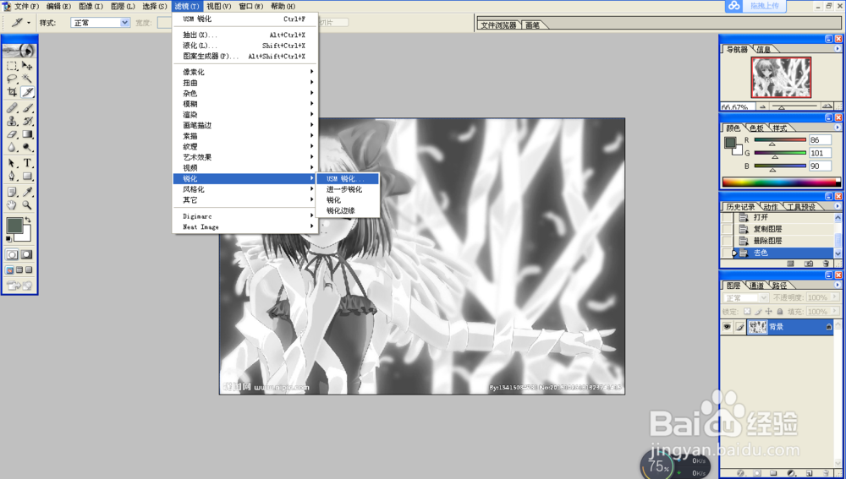Expand the 风格化 filter submenu
This screenshot has width=846, height=479.
(x=245, y=189)
